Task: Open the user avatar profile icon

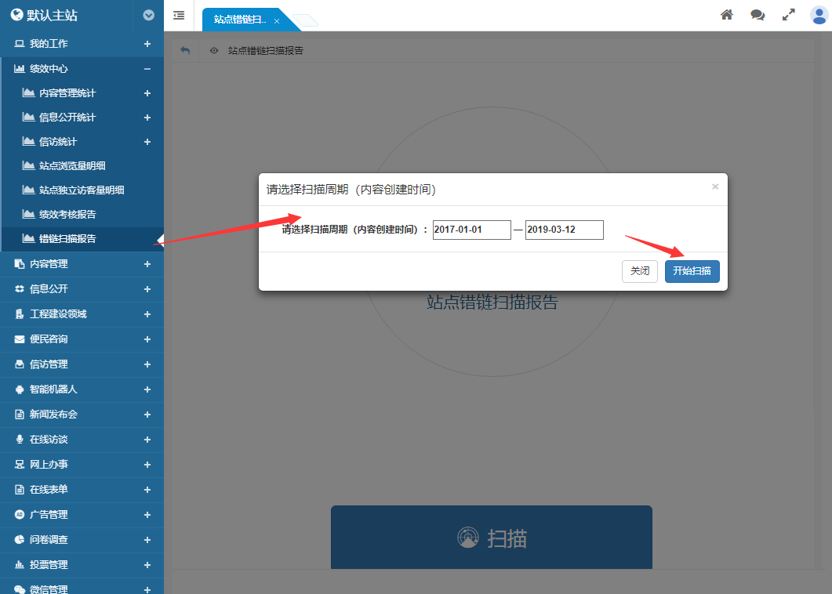Action: coord(819,15)
